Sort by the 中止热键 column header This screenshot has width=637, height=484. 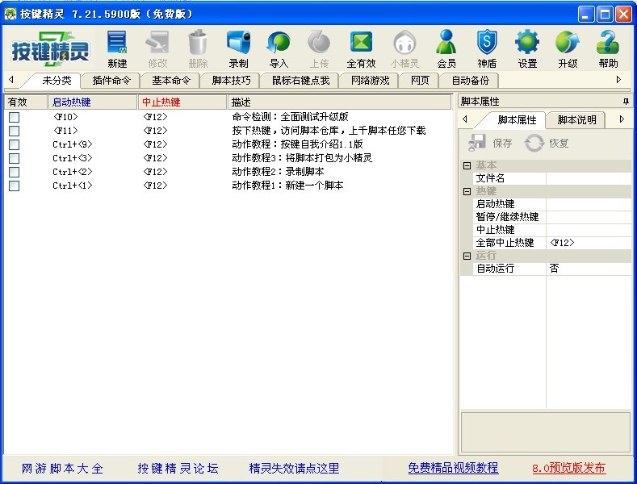[x=182, y=102]
